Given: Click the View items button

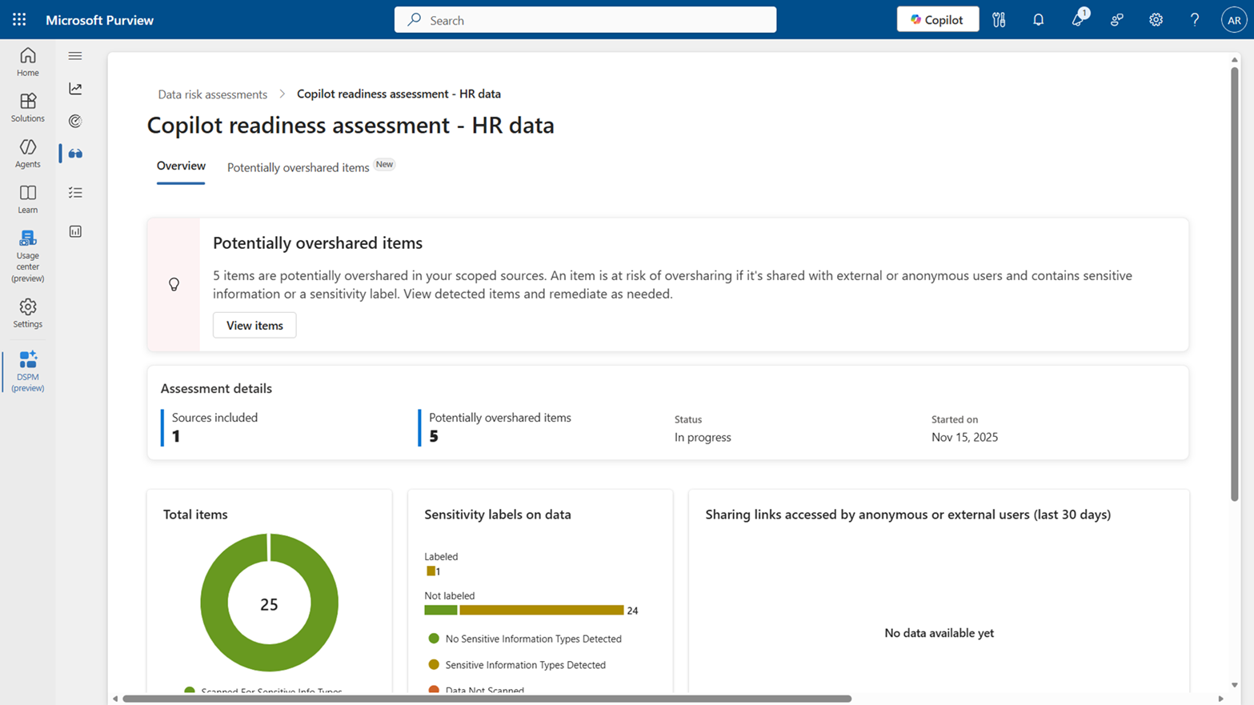Looking at the screenshot, I should pos(254,326).
